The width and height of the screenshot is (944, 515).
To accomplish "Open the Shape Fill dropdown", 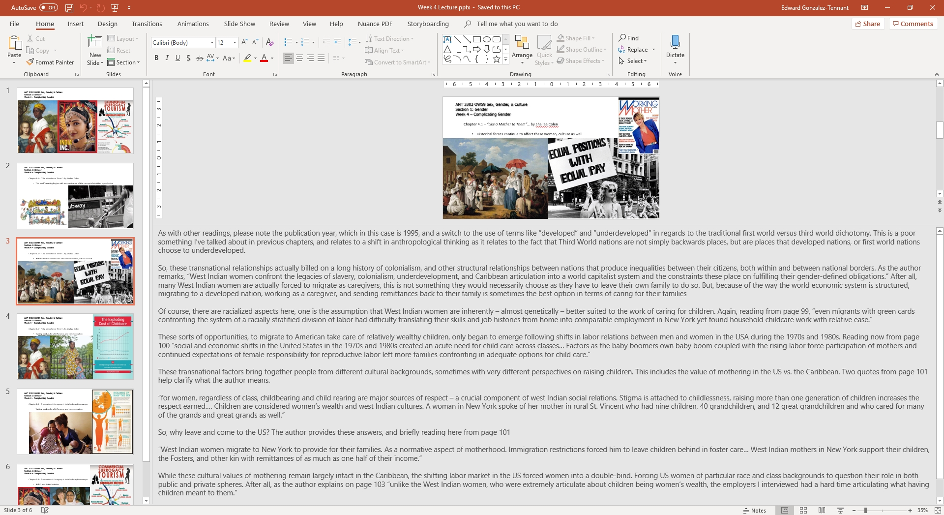I will coord(576,38).
